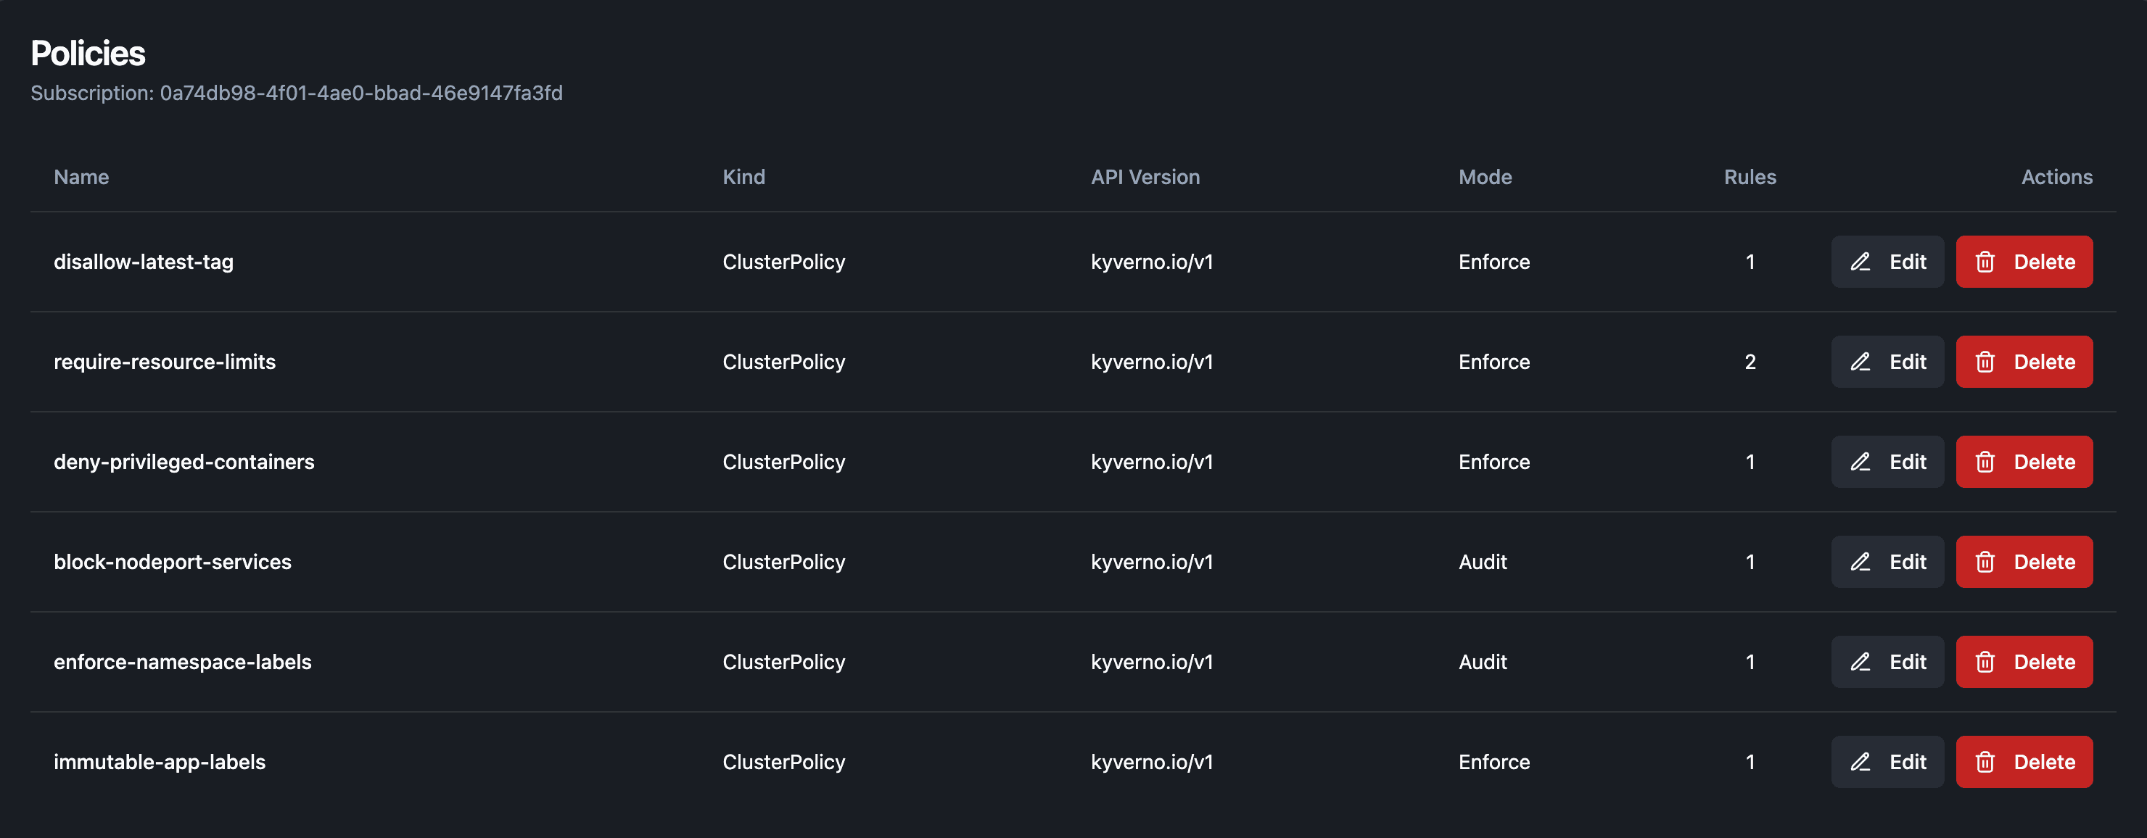The width and height of the screenshot is (2147, 838).
Task: Click trash icon for enforce-namespace-labels row
Action: coord(1985,661)
